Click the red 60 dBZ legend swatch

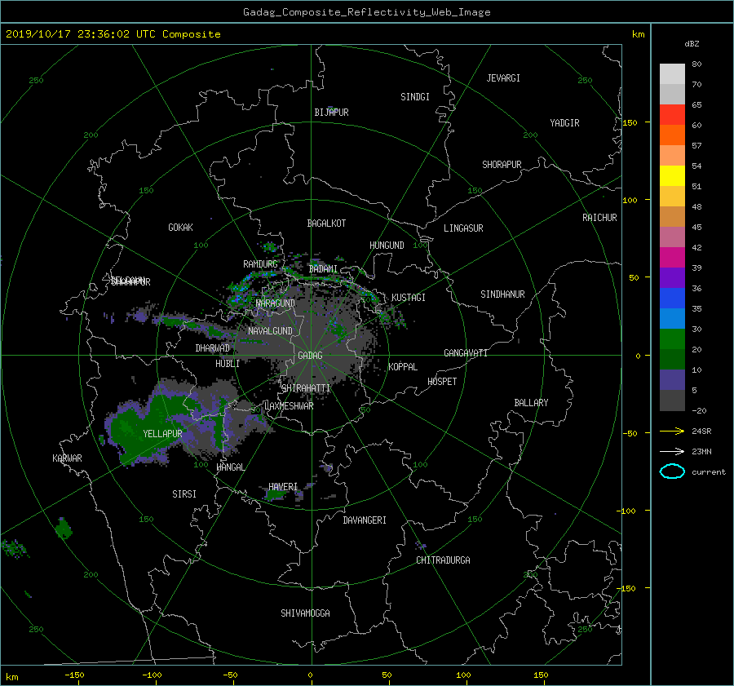[x=672, y=114]
